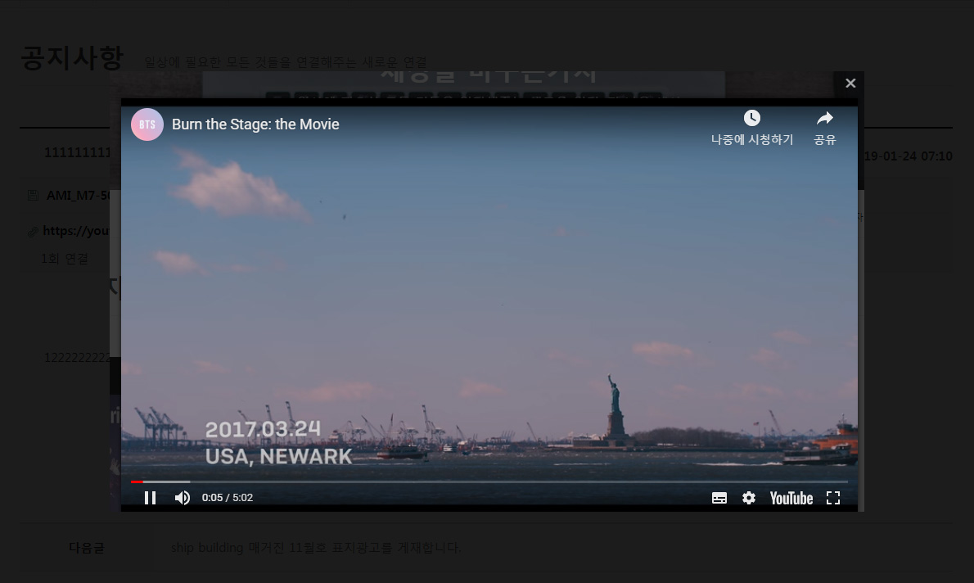Open 'Burn the Stage: the Movie' title link
Screen dimensions: 974x583
tap(255, 124)
